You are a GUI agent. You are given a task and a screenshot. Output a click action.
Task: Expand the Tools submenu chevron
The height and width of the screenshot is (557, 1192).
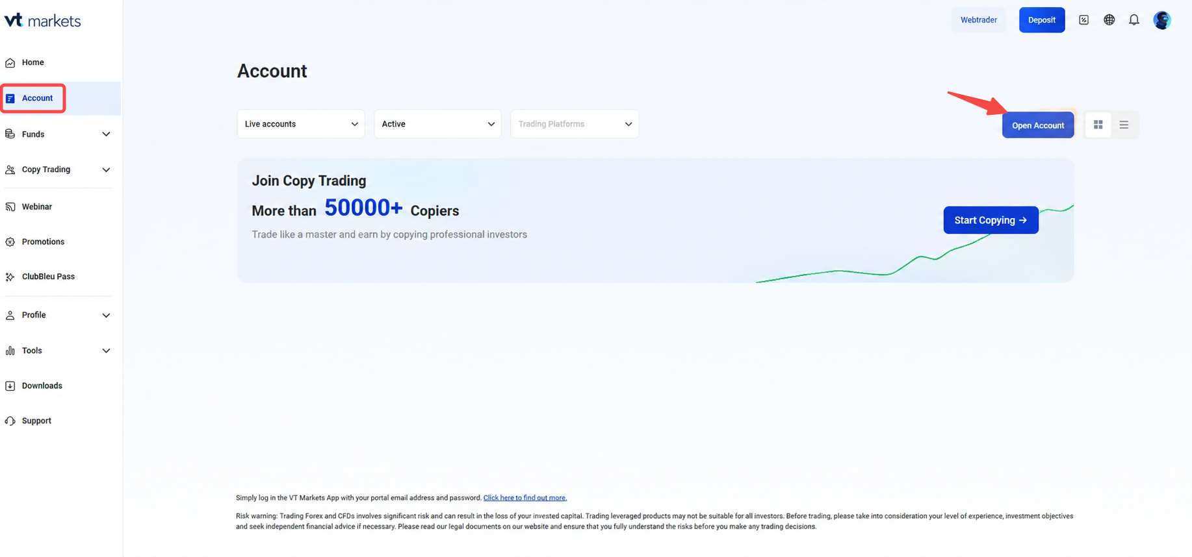106,351
